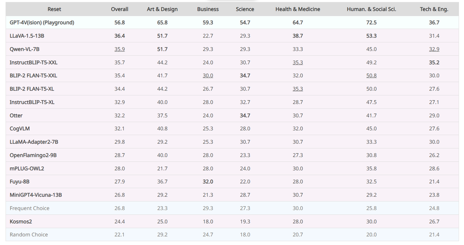Click the Qwen-VL-7B model name

click(25, 49)
